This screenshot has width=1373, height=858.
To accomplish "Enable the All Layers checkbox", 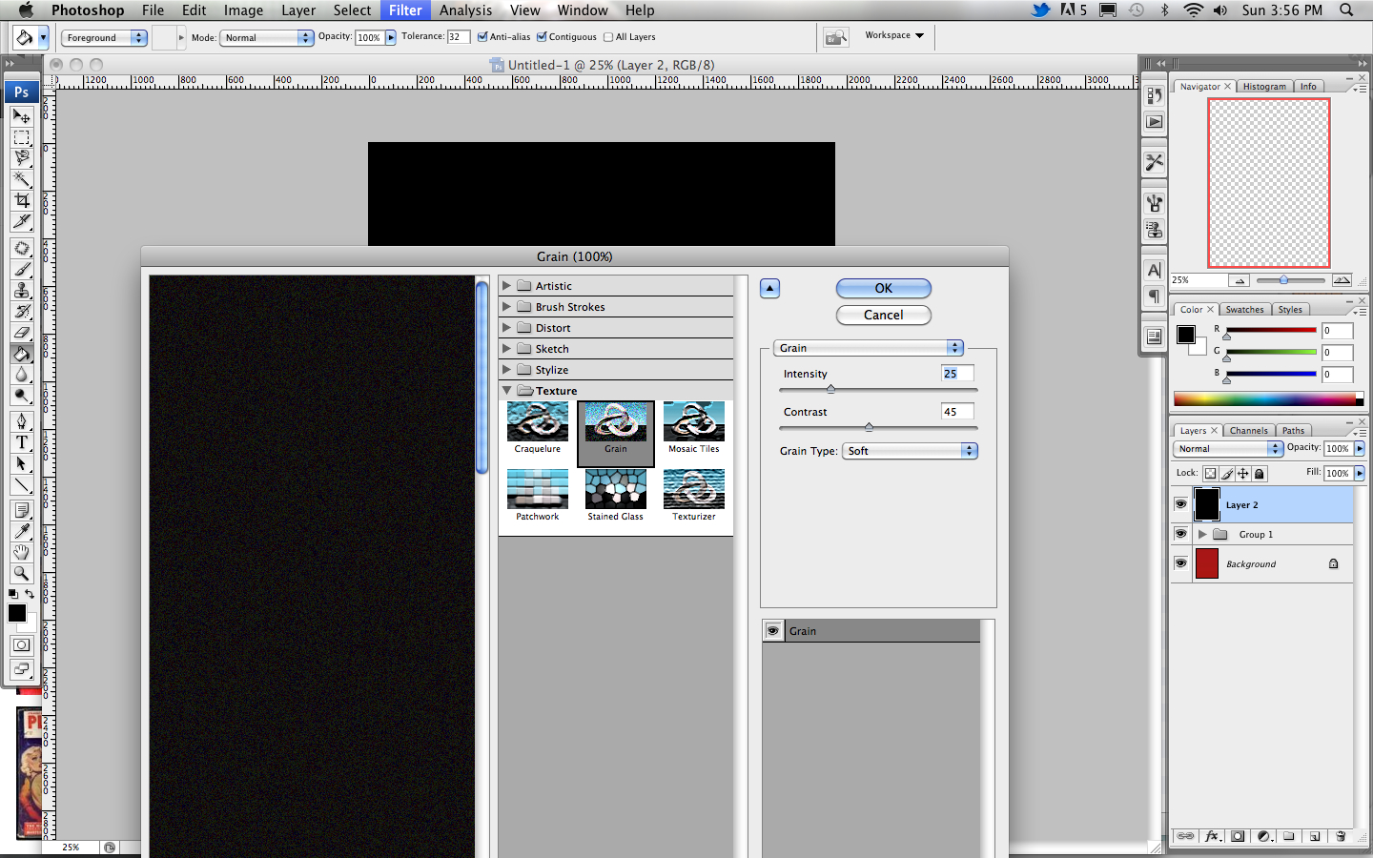I will 608,37.
